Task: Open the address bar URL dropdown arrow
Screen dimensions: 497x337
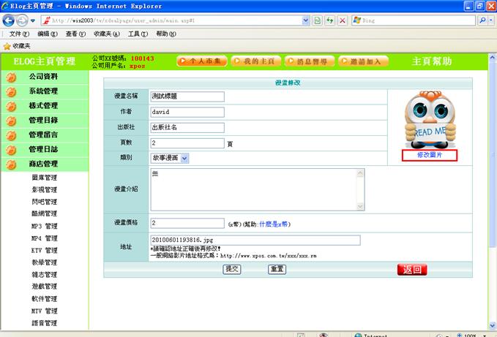Action: (x=304, y=20)
